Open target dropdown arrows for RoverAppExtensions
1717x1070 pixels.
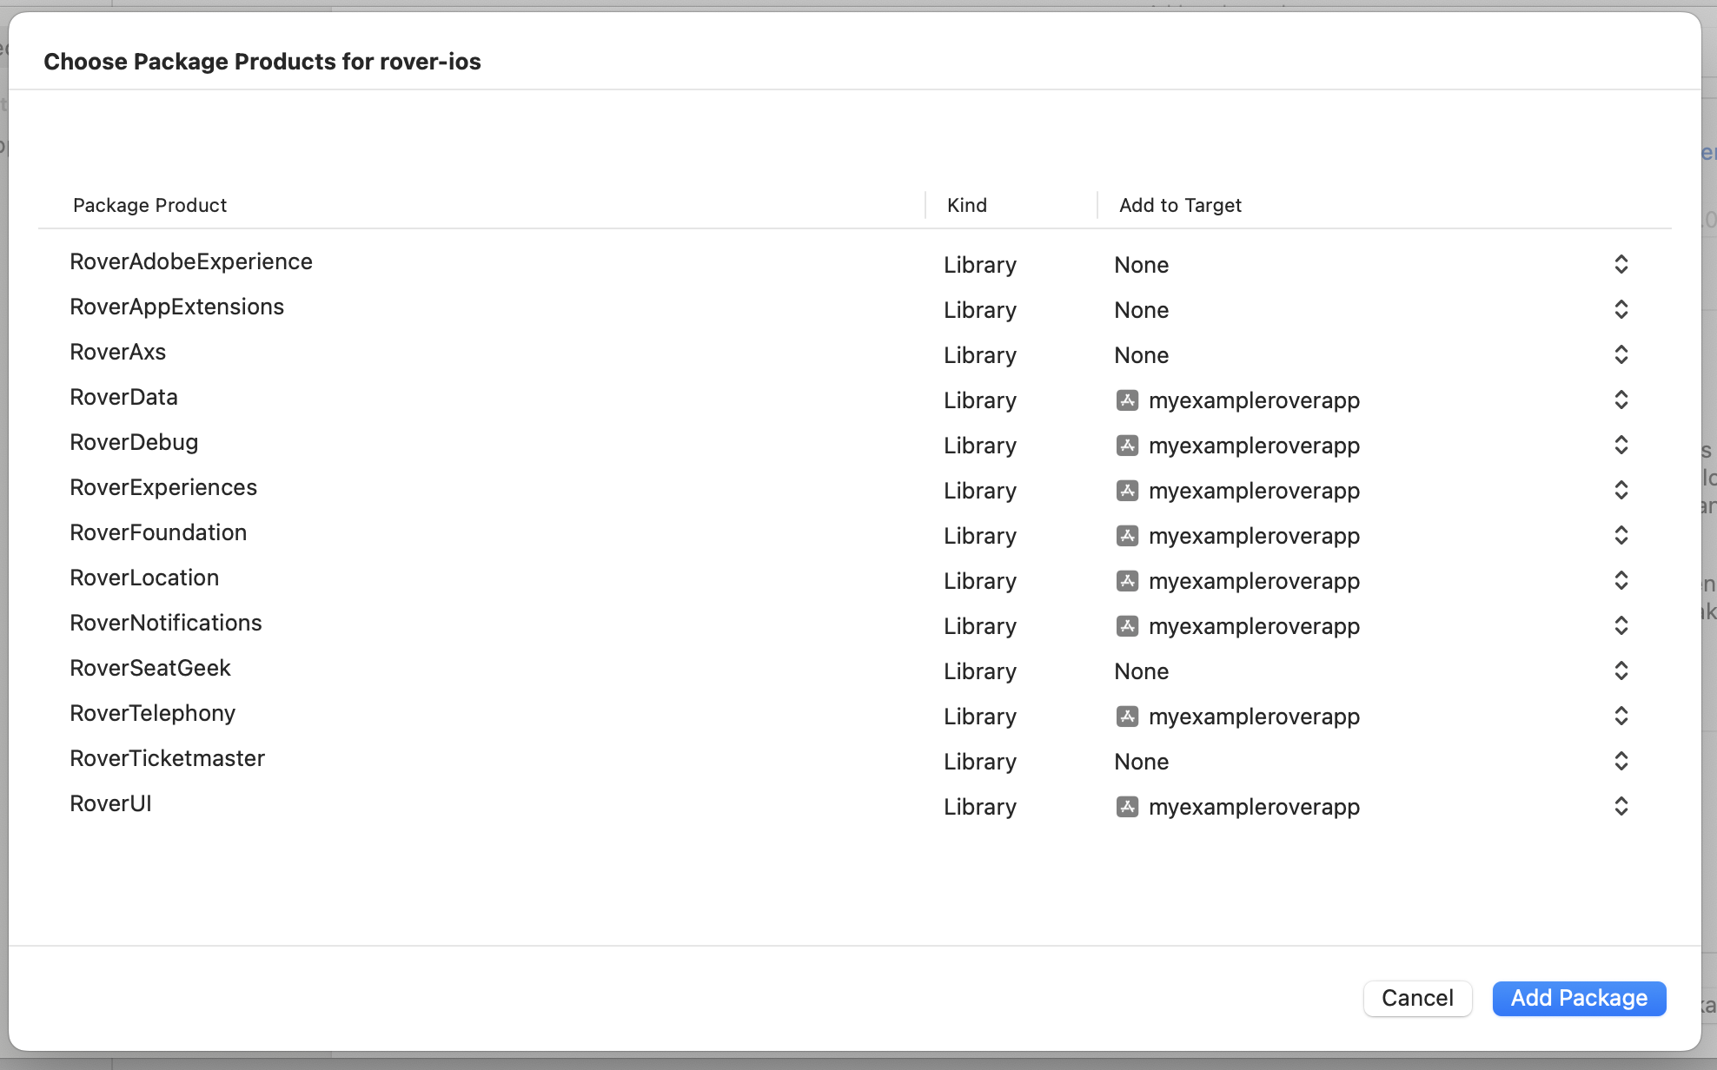pos(1621,309)
